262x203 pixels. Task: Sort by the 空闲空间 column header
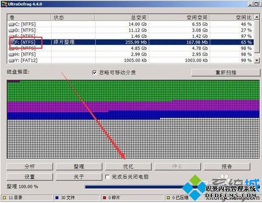[179, 17]
